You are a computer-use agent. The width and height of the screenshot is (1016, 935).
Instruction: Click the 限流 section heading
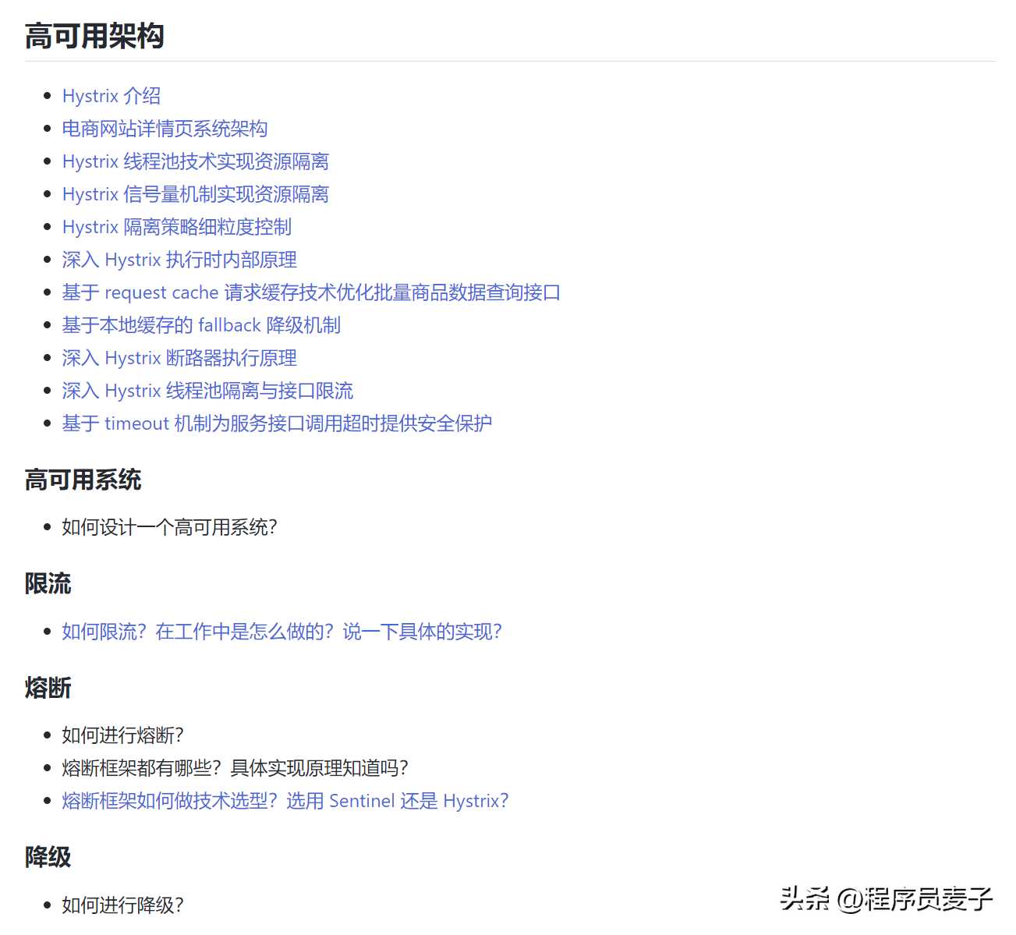(48, 583)
